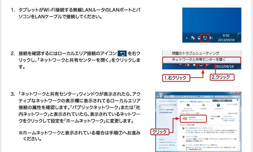Viewport: 253px width, 152px height.
Task: Click bench icon beside active network 12345678
Action: 185,119
